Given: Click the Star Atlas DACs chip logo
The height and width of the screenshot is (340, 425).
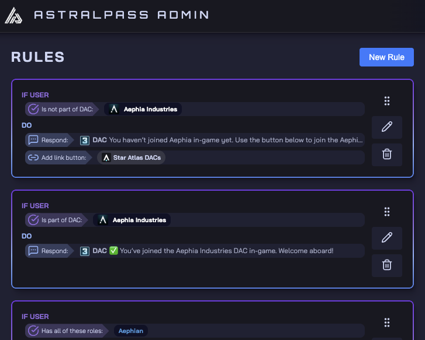Looking at the screenshot, I should (106, 157).
